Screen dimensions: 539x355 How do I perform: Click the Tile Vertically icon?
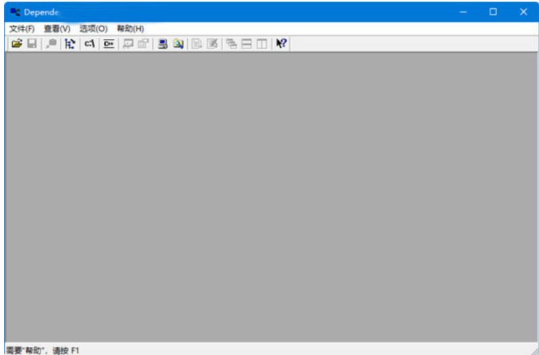click(260, 44)
